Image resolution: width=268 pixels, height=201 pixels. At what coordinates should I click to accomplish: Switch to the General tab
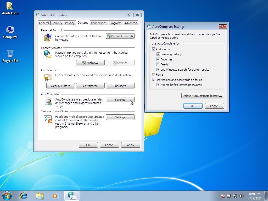44,23
